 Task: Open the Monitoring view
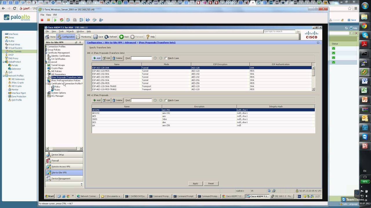pos(84,37)
